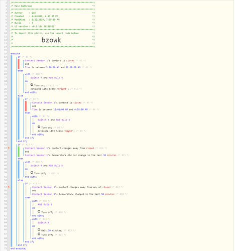Click the Time is between 5:00:00 AM condition
This screenshot has height=251, width=235.
click(x=53, y=67)
